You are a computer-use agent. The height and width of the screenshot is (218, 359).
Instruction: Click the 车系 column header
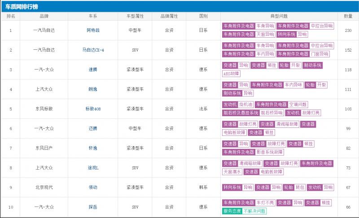point(93,16)
